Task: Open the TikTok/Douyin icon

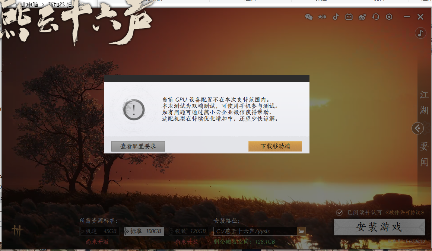Action: tap(336, 17)
